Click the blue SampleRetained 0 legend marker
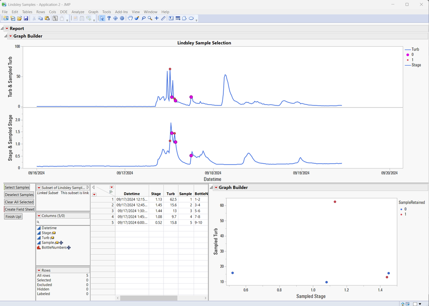Screen dimensions: 429x306 [x=401, y=209]
